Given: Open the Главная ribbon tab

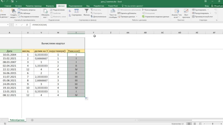Looking at the screenshot, I should point(8,6).
